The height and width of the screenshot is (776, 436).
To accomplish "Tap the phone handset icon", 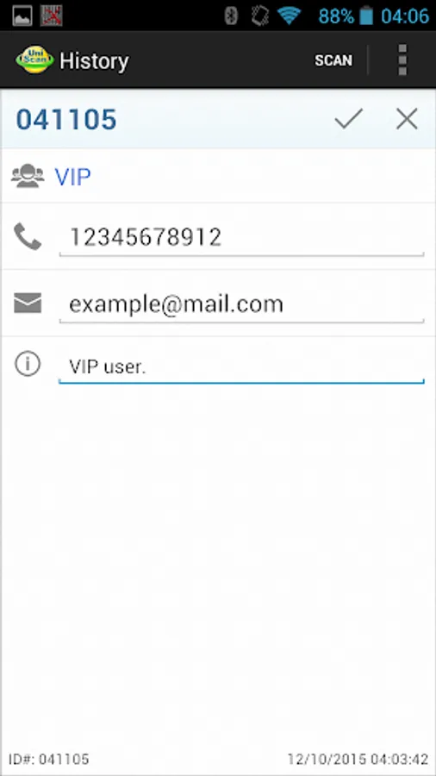I will 28,236.
